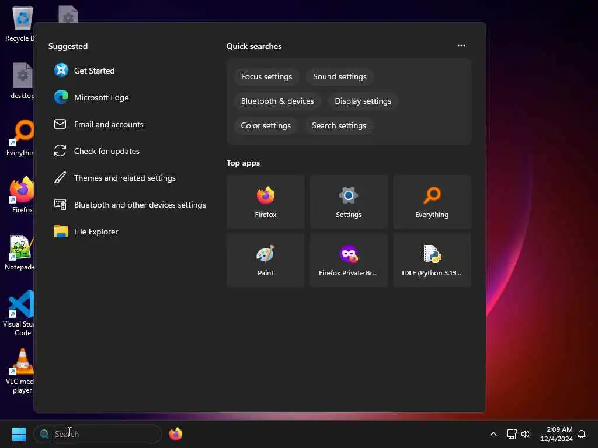
Task: Open the clock showing 2:09 AM
Action: pos(557,434)
